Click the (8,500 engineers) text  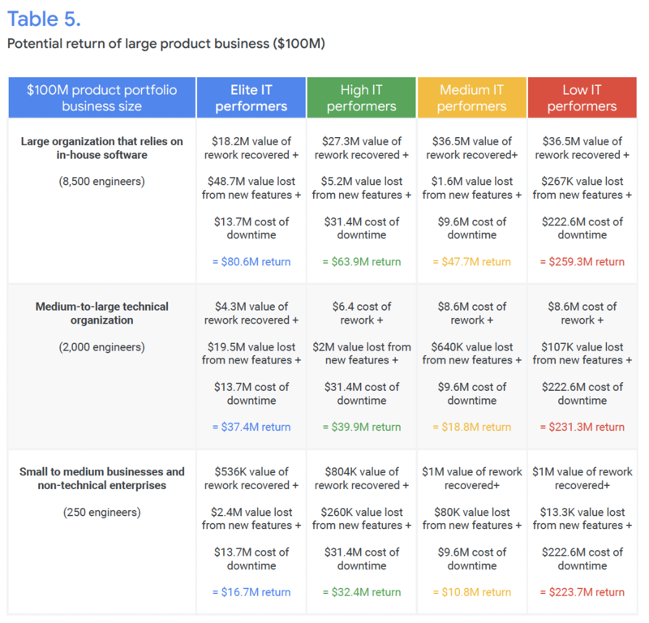coord(102,182)
